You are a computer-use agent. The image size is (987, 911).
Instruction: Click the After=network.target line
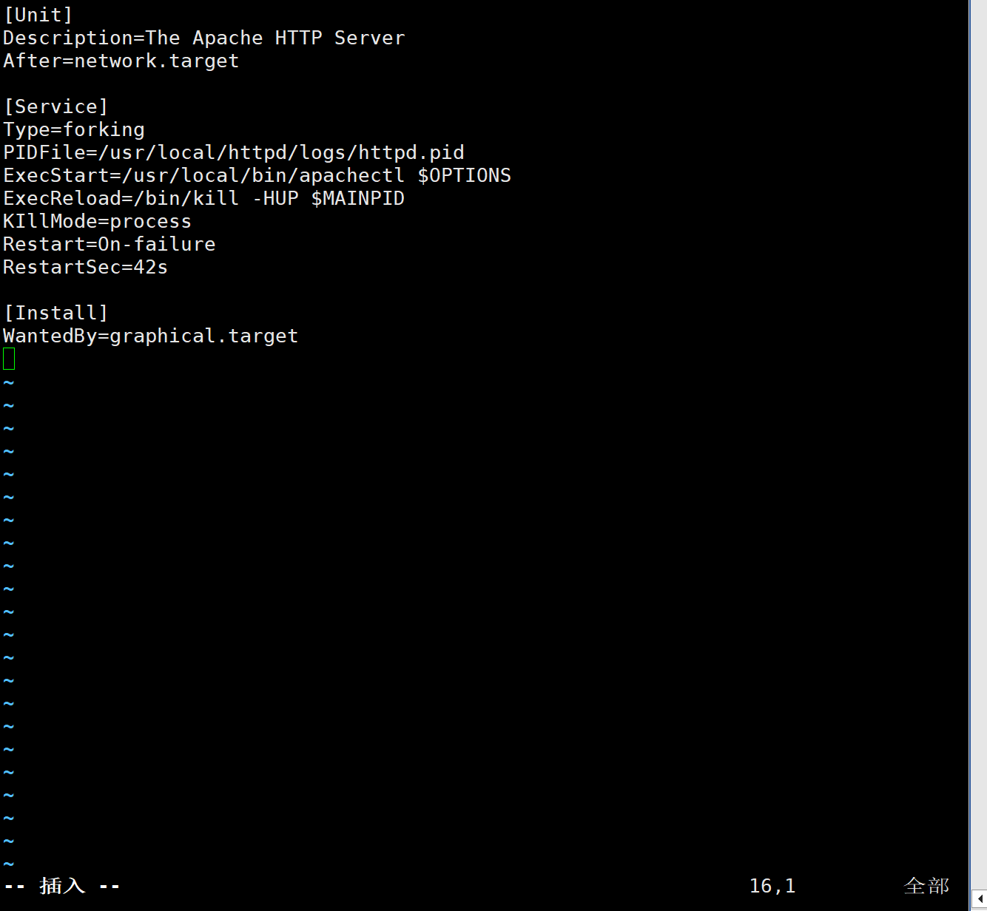click(x=121, y=61)
